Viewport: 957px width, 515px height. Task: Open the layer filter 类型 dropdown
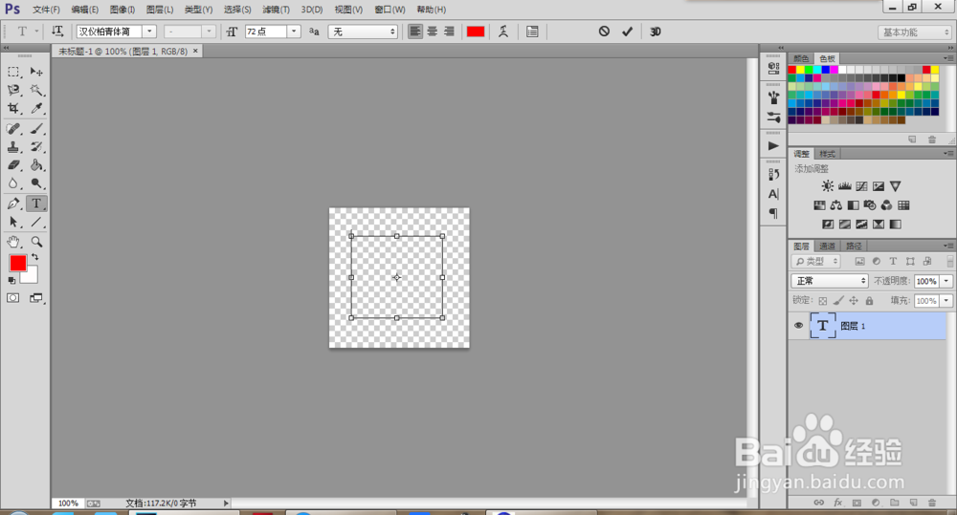pos(816,262)
